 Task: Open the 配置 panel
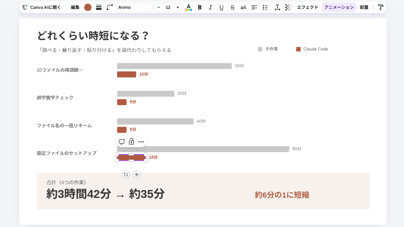[364, 7]
